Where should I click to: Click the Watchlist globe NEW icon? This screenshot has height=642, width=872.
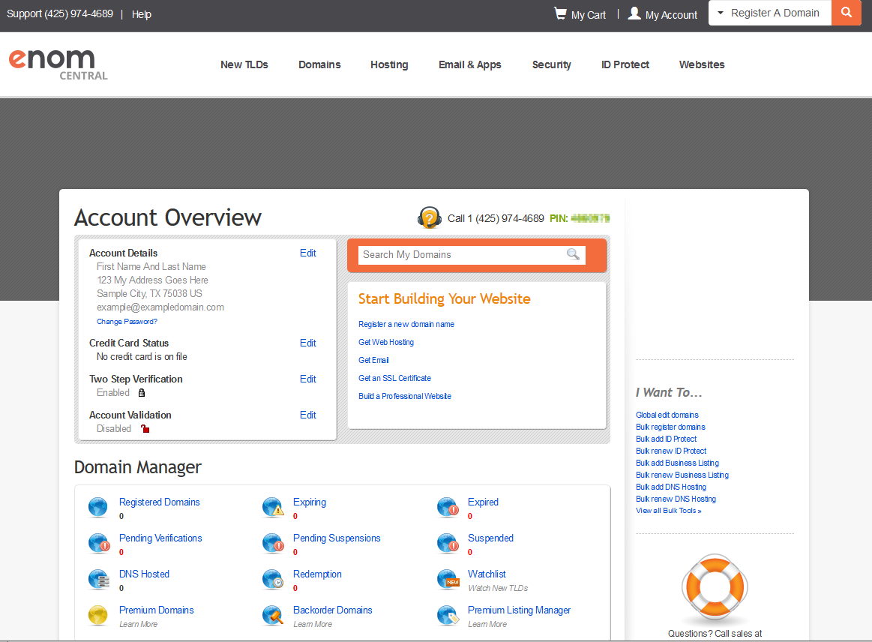448,579
